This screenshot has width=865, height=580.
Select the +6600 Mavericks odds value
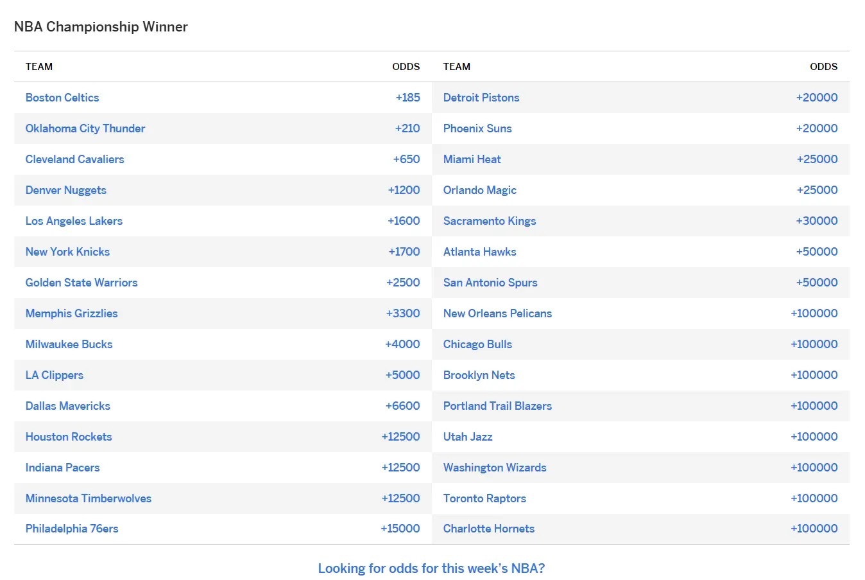pyautogui.click(x=403, y=406)
